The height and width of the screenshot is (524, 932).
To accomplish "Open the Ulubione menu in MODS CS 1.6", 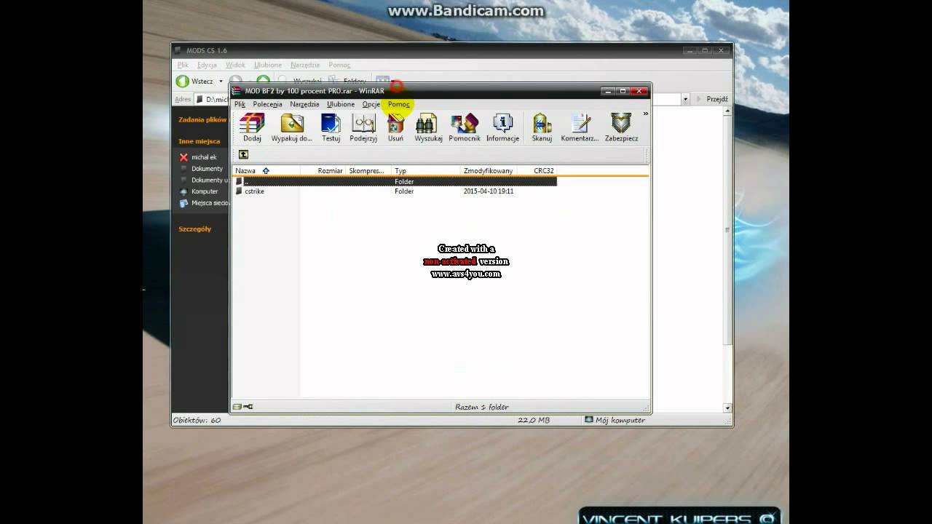I will click(268, 65).
